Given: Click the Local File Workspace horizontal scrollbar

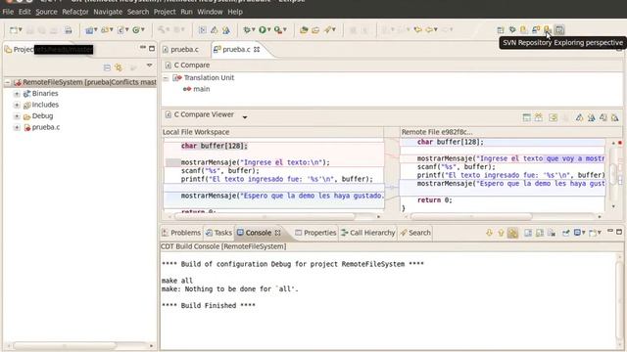Looking at the screenshot, I should [x=265, y=216].
